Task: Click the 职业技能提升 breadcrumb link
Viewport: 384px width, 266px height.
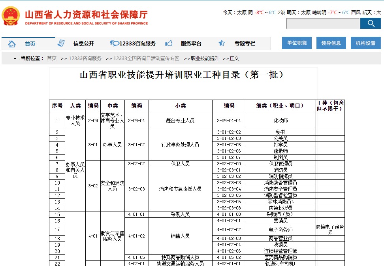Action: (205, 58)
